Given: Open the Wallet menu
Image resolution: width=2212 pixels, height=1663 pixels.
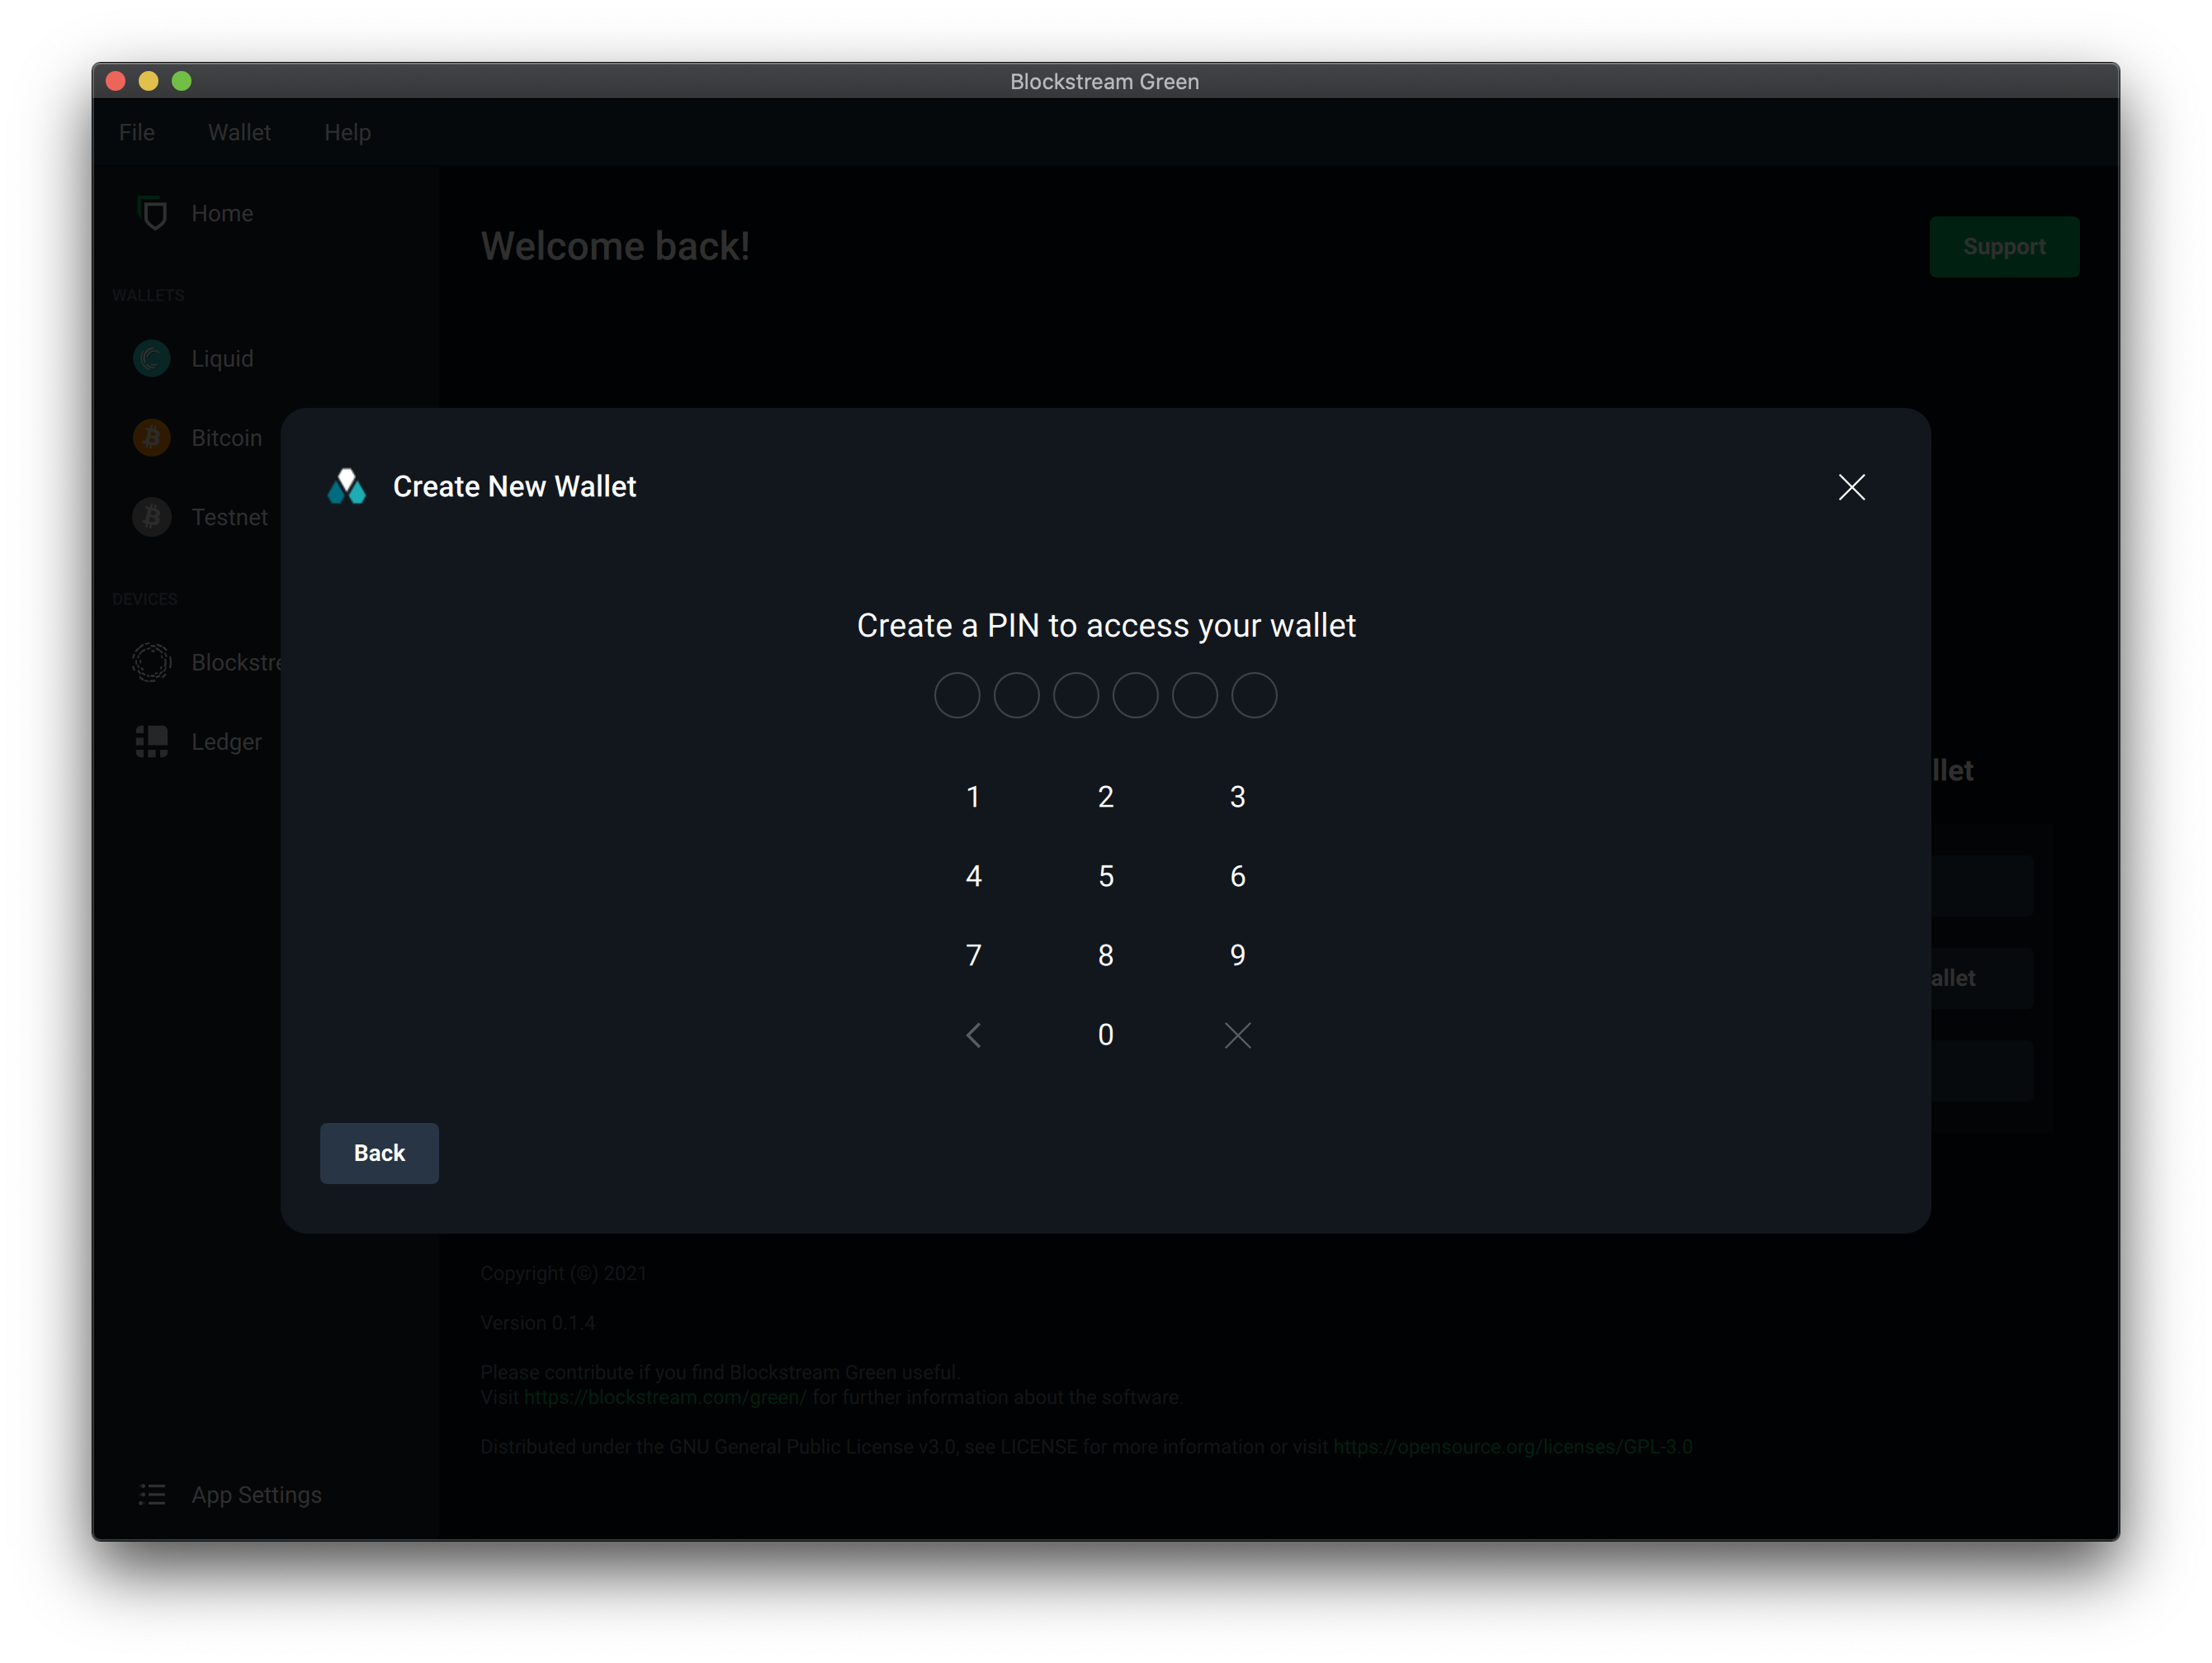Looking at the screenshot, I should [x=239, y=132].
